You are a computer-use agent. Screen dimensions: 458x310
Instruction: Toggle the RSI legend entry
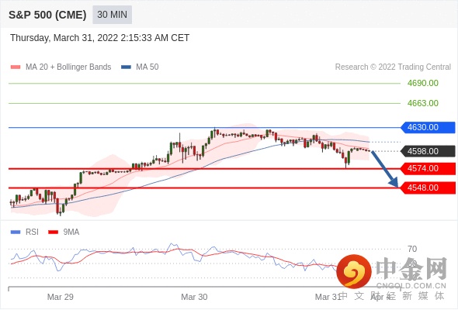(25, 232)
